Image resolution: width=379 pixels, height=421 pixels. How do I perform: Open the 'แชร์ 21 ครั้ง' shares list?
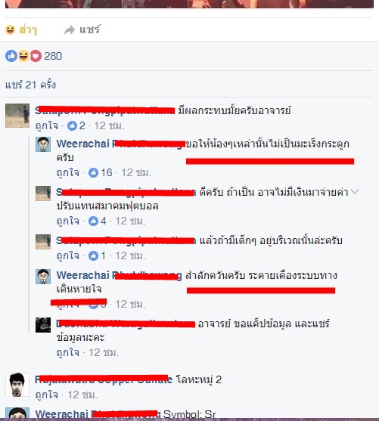coord(31,85)
